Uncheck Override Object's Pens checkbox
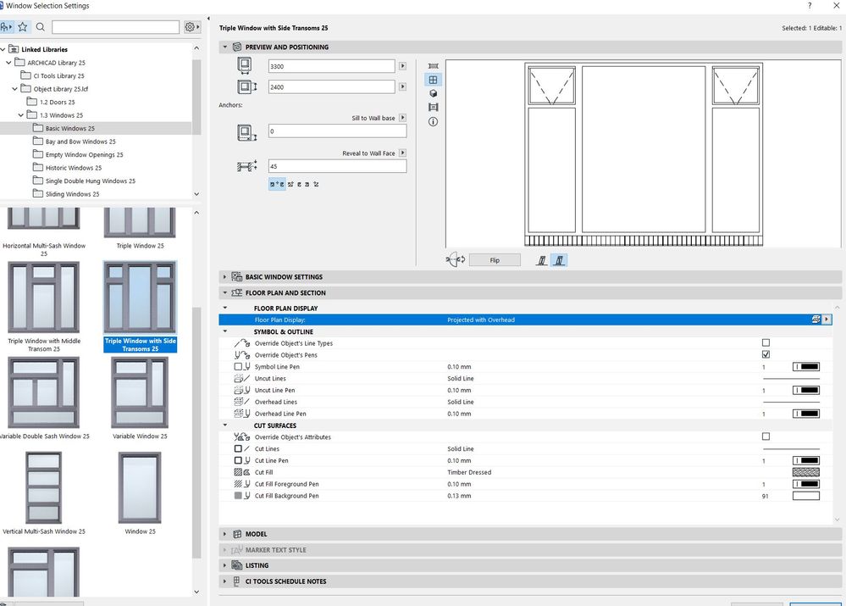 pos(766,355)
